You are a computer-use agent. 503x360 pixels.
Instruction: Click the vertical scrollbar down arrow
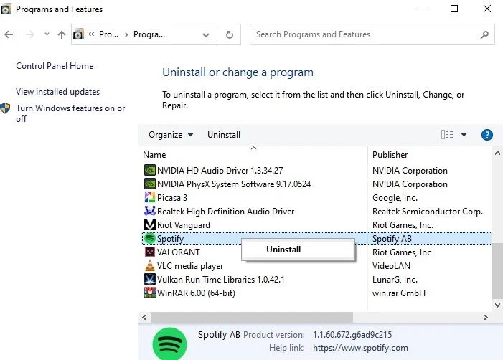pos(497,305)
